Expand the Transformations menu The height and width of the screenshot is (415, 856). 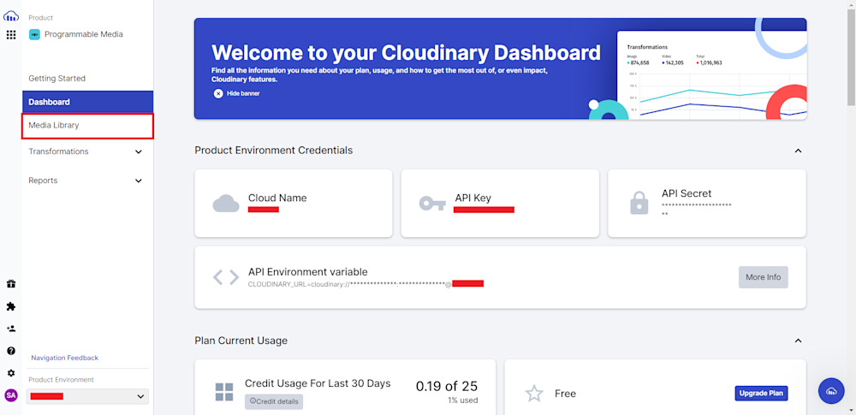tap(86, 151)
